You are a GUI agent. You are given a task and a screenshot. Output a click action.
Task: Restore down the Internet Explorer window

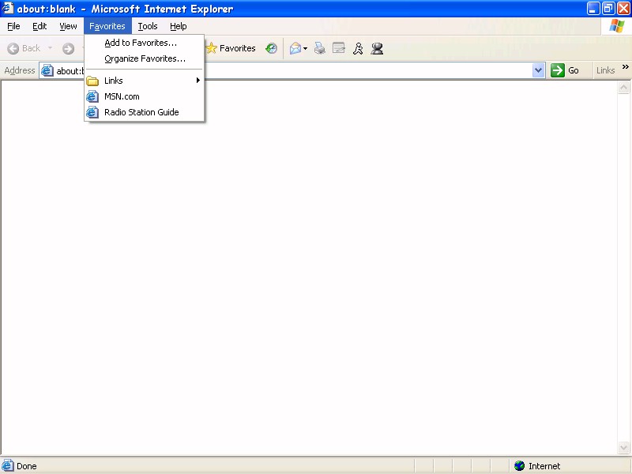click(608, 9)
